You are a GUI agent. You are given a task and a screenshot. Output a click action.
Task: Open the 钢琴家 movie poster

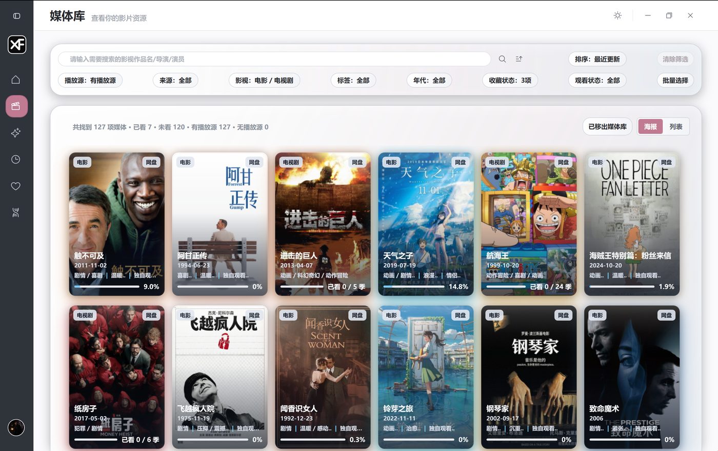pyautogui.click(x=529, y=377)
